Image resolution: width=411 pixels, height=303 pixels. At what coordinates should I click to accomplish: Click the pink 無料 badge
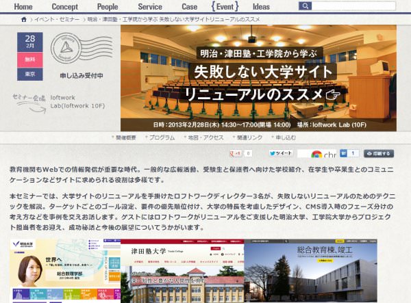pos(30,60)
